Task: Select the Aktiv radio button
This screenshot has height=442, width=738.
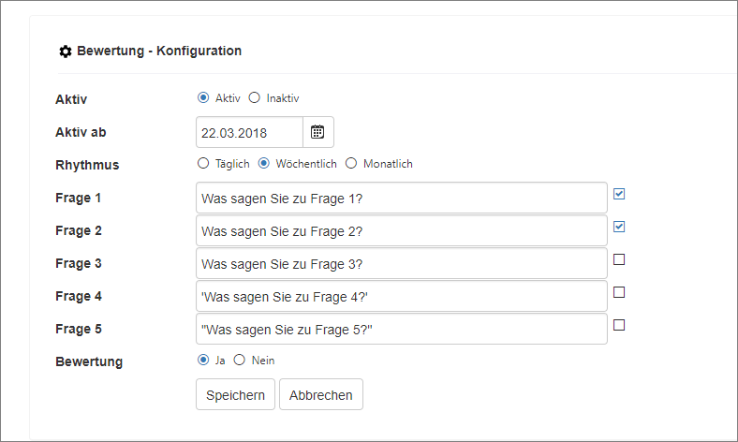Action: 203,98
